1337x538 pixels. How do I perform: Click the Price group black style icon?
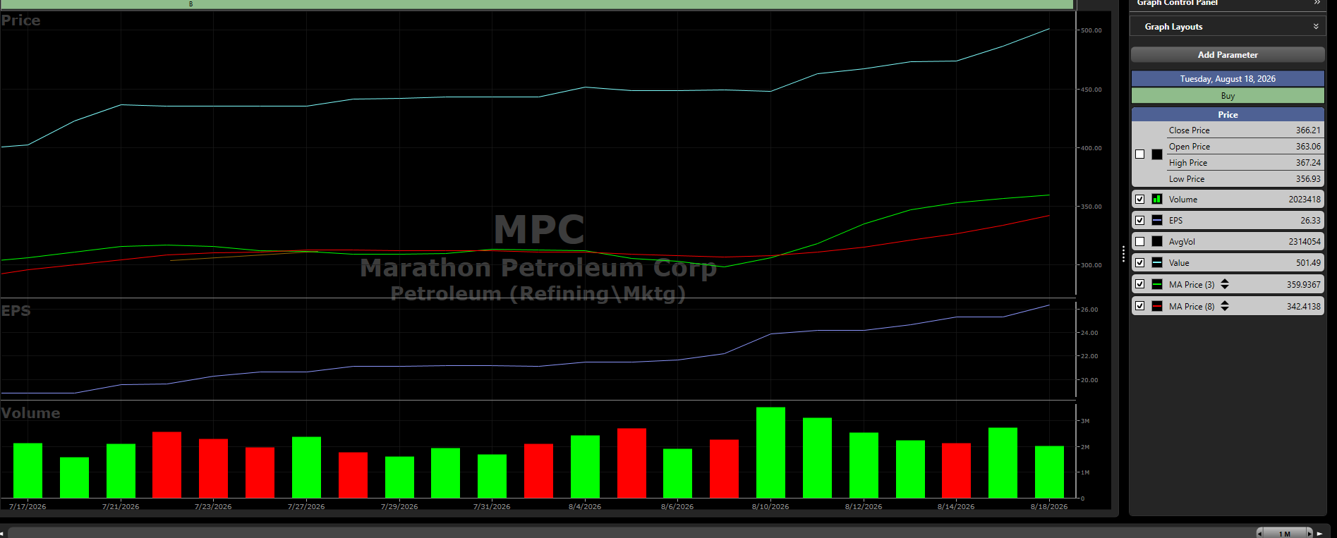click(x=1157, y=154)
